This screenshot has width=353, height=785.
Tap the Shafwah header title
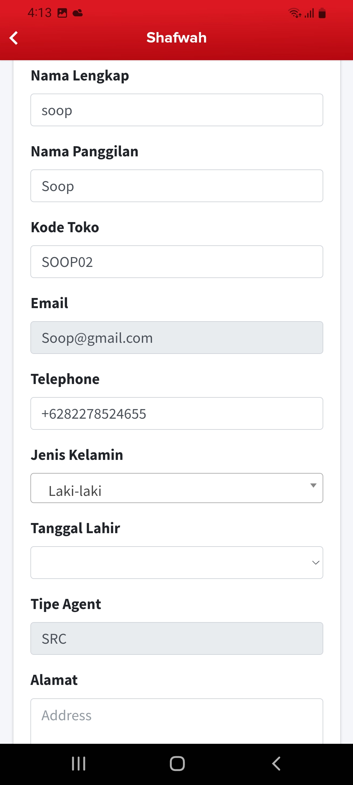pos(176,38)
